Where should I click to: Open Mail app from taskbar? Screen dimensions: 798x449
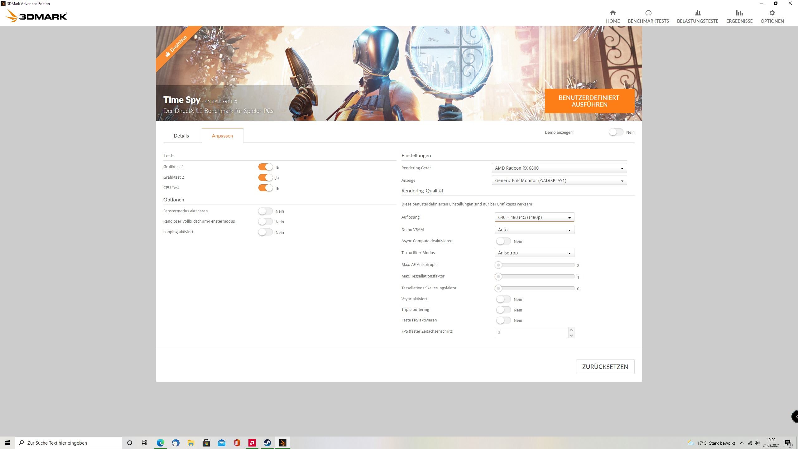[x=221, y=443]
